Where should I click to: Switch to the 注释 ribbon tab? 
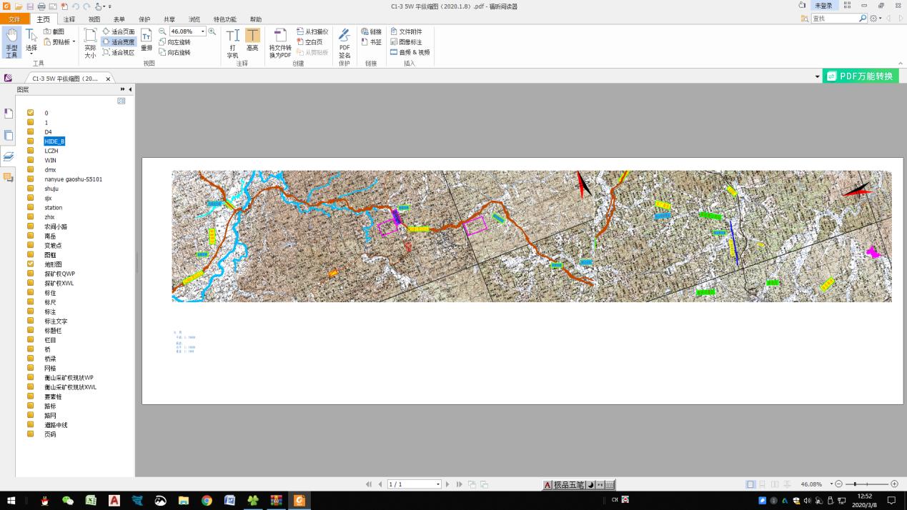pos(69,19)
